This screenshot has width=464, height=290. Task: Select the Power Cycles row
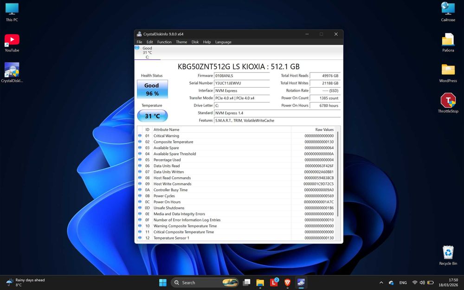point(237,196)
